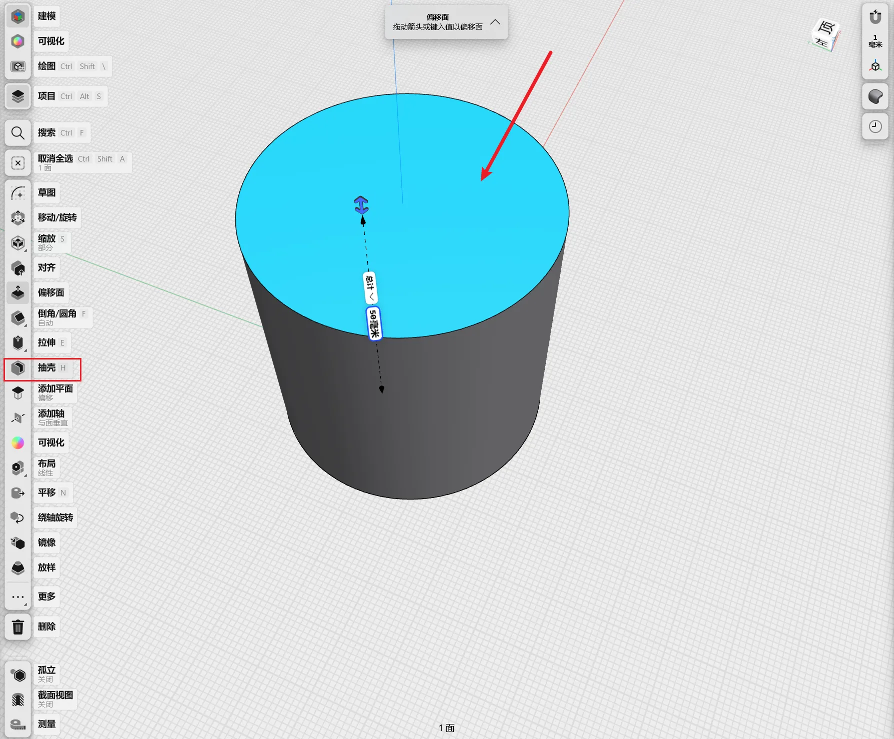Screen dimensions: 894x739
Task: Select 添加轴 add axis tool
Action: click(18, 418)
